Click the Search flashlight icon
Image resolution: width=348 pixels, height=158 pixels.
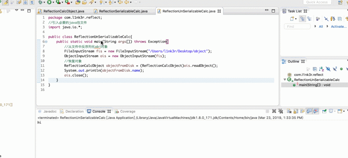tap(91, 2)
